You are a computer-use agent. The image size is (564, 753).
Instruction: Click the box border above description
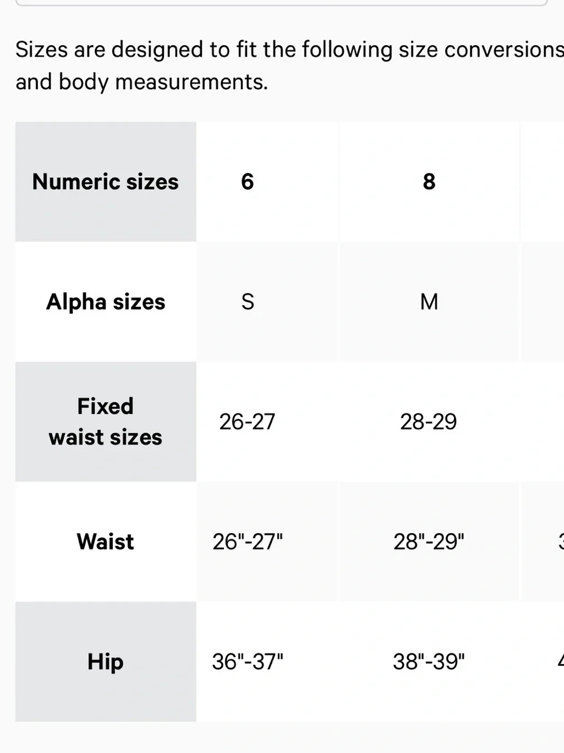tap(281, 3)
